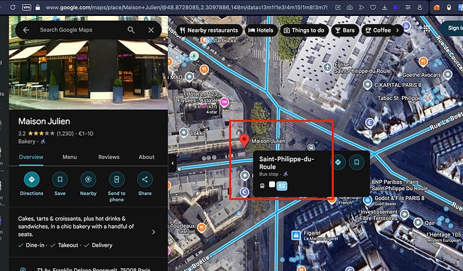The height and width of the screenshot is (271, 463).
Task: Filter map by Nearby restaurants
Action: click(210, 30)
